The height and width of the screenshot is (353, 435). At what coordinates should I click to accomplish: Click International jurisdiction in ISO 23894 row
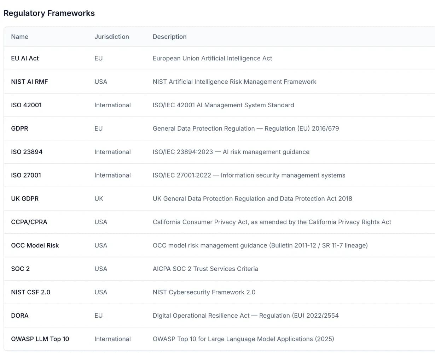point(112,152)
